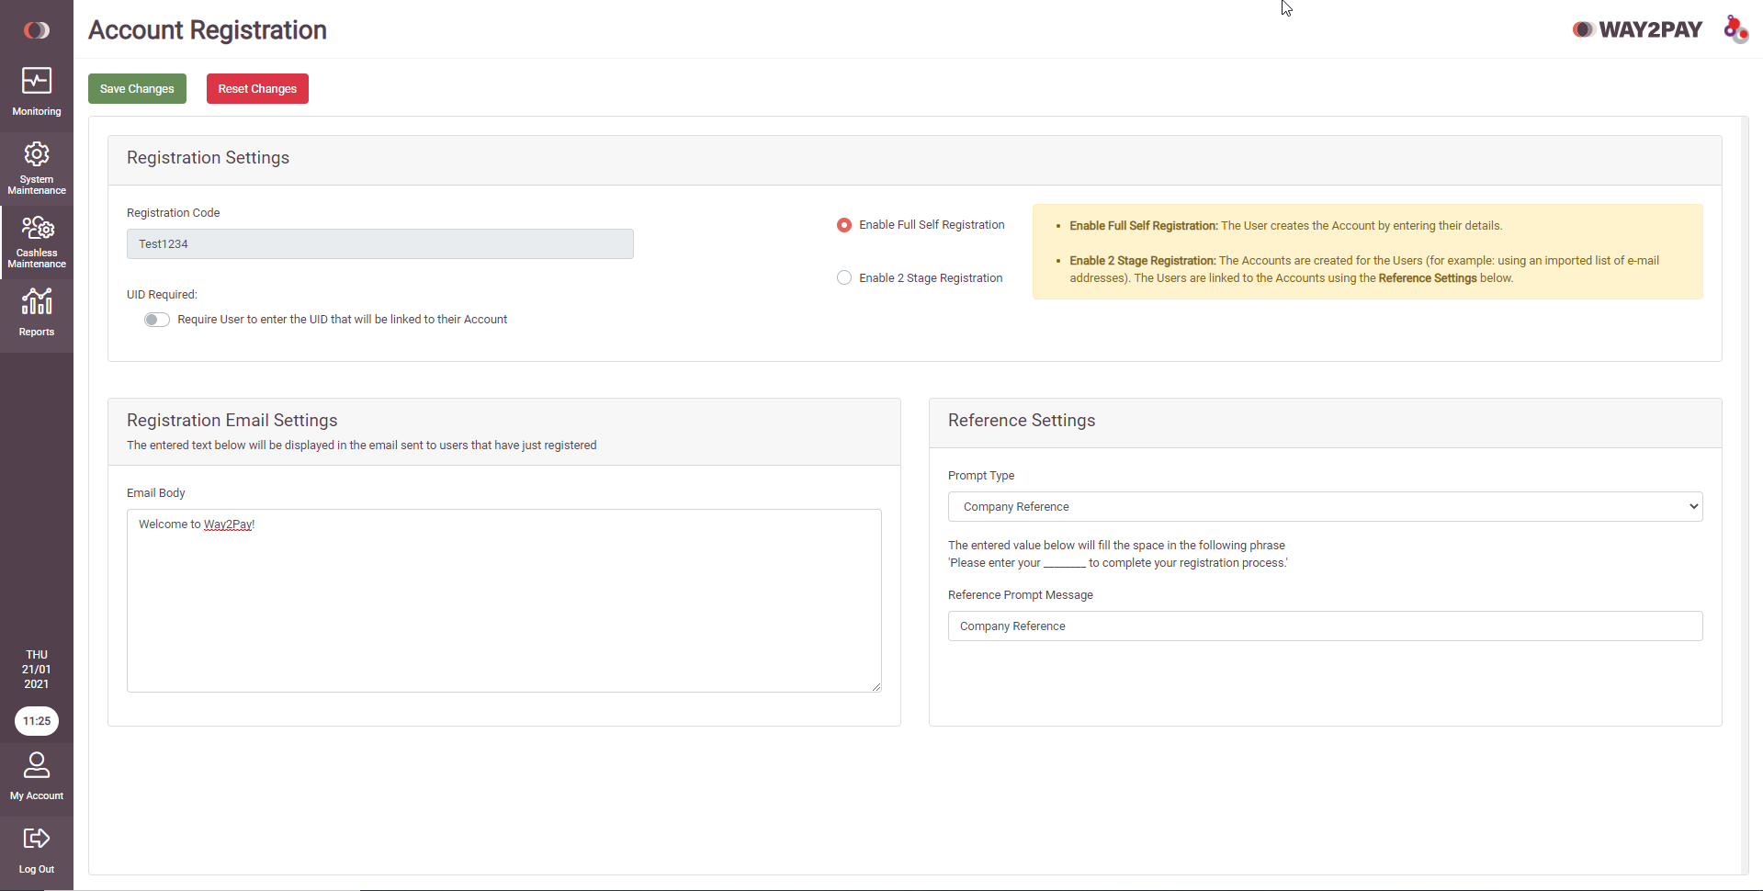Viewport: 1763px width, 891px height.
Task: Open My Account user icon
Action: [x=37, y=765]
